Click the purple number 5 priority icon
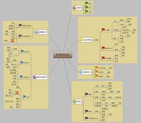This screenshot has height=123, width=141. point(35,77)
